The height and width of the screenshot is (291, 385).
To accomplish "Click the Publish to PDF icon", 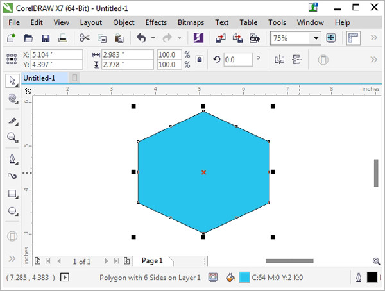I will tap(255, 38).
